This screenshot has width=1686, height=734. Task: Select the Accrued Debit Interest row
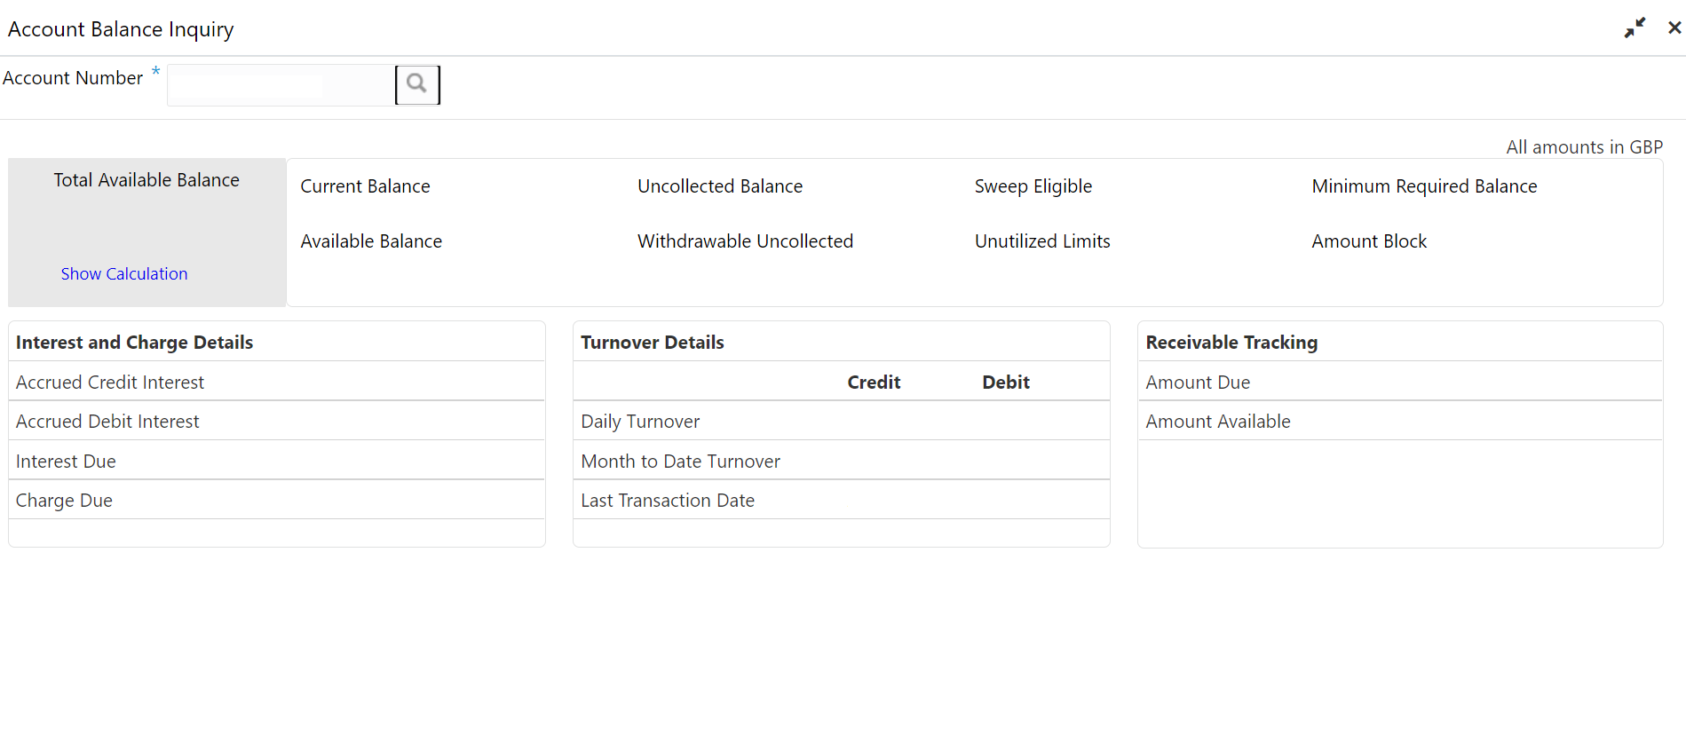click(x=276, y=421)
